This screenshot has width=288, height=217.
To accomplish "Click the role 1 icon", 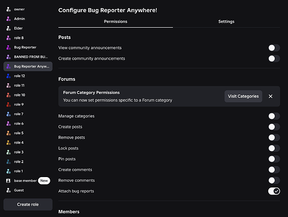I will point(9,171).
